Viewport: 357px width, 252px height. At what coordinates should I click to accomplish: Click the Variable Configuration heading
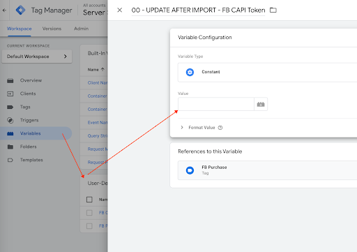click(205, 38)
